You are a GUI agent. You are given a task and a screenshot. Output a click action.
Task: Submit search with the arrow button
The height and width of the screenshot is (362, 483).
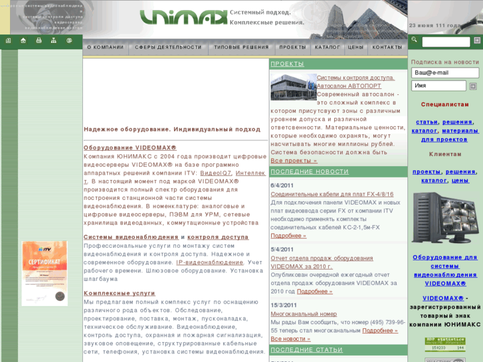coord(477,41)
